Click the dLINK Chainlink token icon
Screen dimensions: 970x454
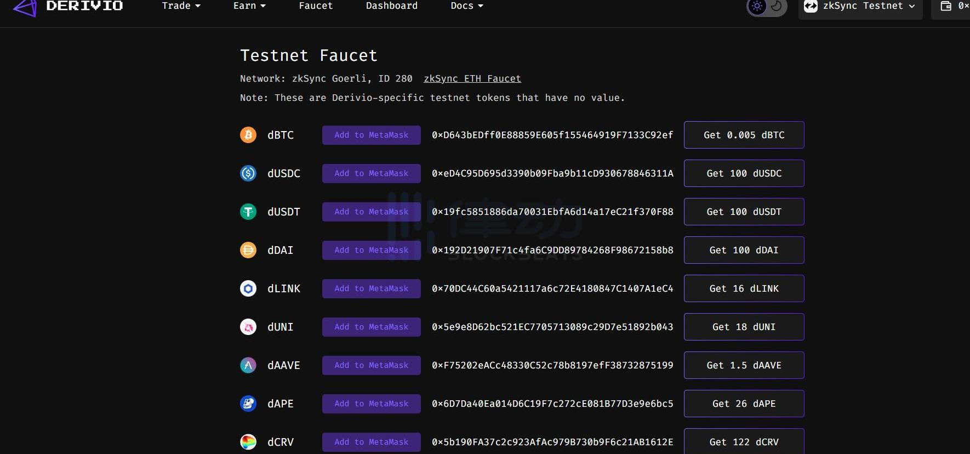pos(248,288)
